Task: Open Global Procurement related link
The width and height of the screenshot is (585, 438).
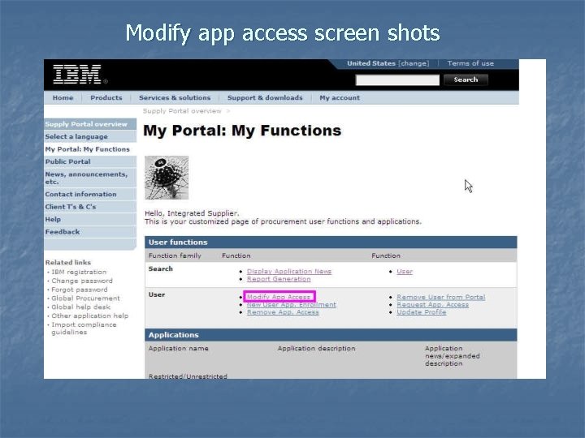Action: pos(85,298)
